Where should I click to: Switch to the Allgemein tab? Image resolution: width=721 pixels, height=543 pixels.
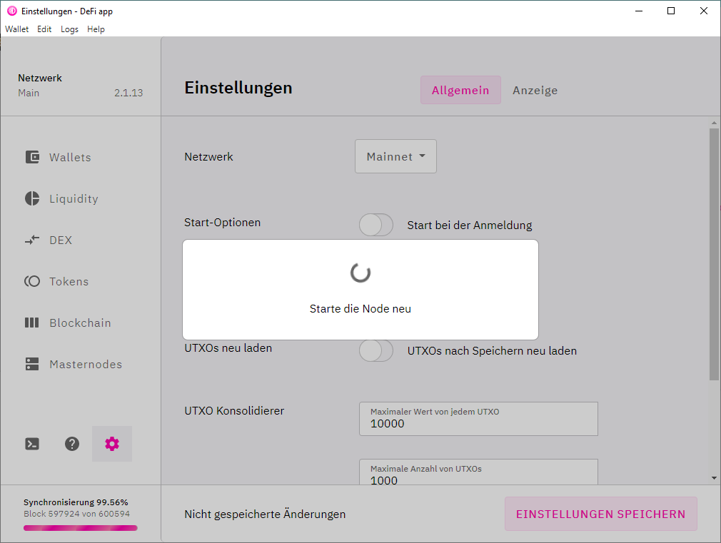click(x=460, y=90)
